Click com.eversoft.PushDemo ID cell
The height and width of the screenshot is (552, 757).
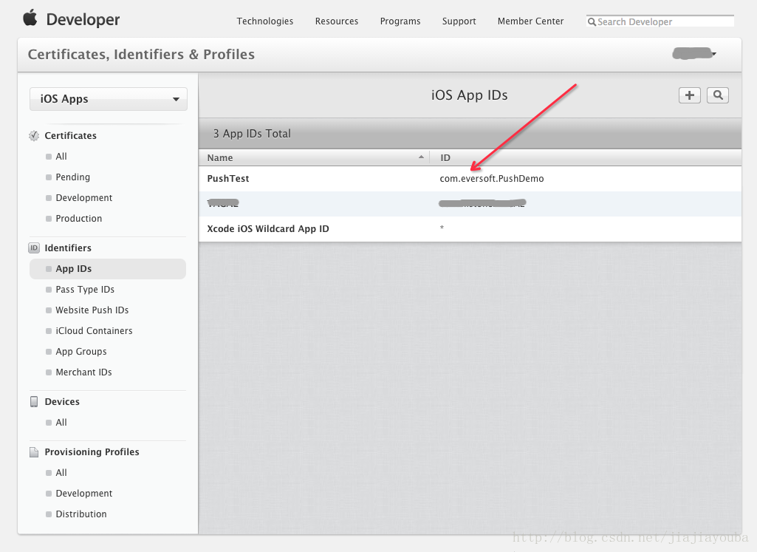[x=491, y=179]
